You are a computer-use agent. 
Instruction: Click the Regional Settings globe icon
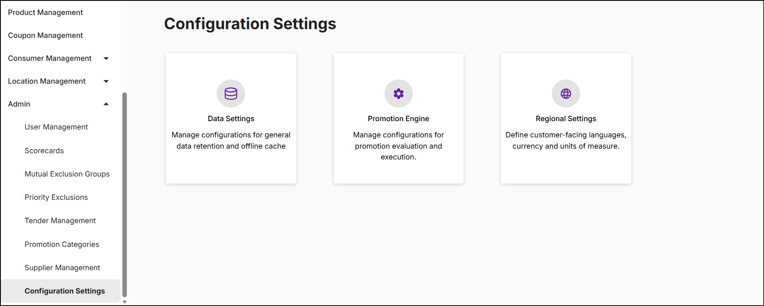click(566, 94)
